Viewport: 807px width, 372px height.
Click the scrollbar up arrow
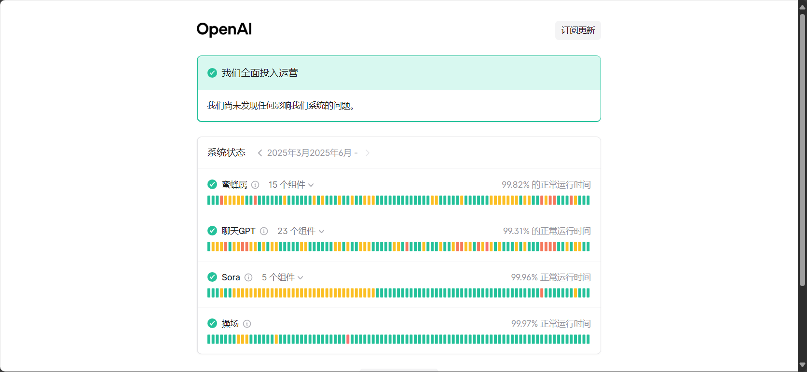[x=802, y=7]
